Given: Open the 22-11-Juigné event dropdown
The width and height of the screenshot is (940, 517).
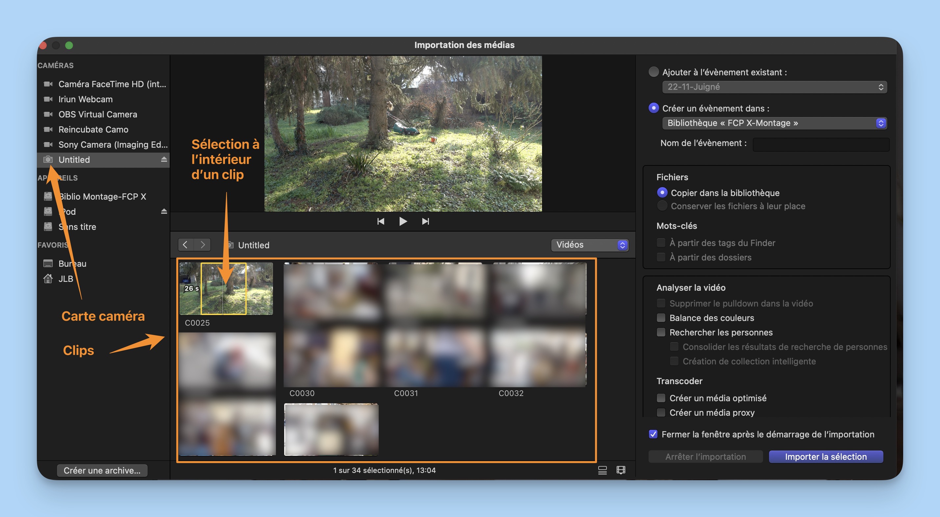Looking at the screenshot, I should [774, 87].
